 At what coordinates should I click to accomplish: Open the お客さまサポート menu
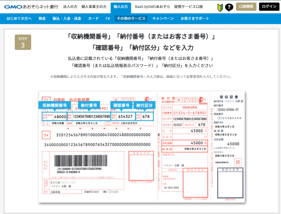[x=195, y=18]
